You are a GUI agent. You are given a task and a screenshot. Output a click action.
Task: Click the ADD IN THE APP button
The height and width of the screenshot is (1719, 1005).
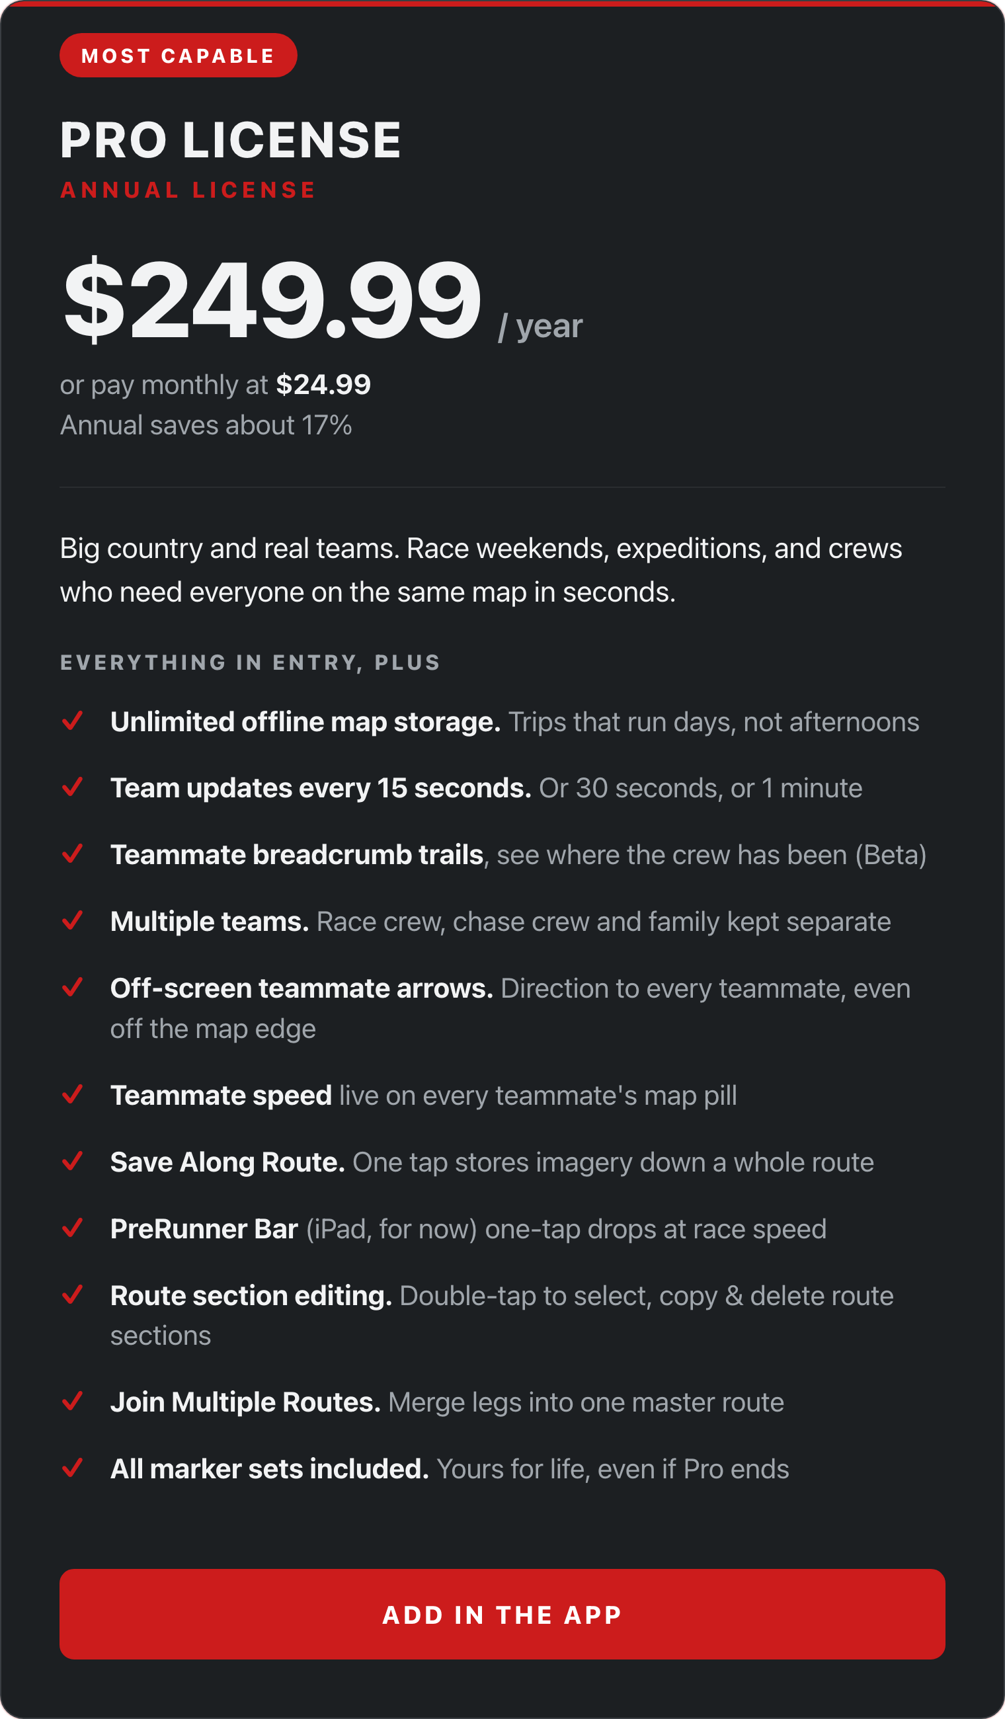tap(502, 1614)
